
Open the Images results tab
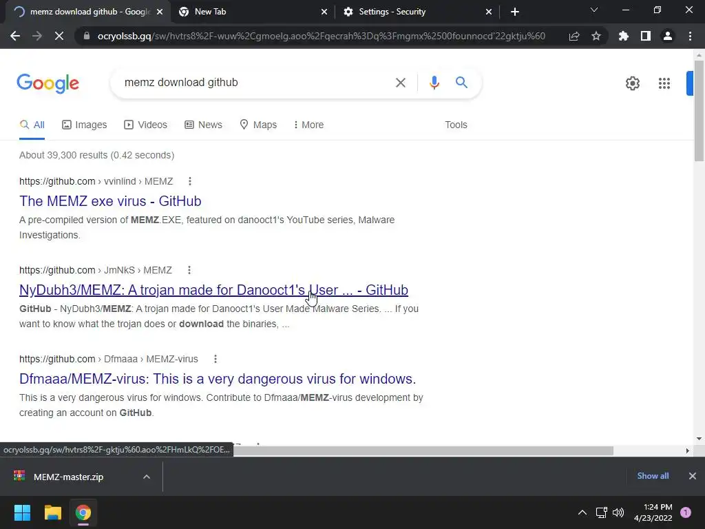[x=85, y=125]
